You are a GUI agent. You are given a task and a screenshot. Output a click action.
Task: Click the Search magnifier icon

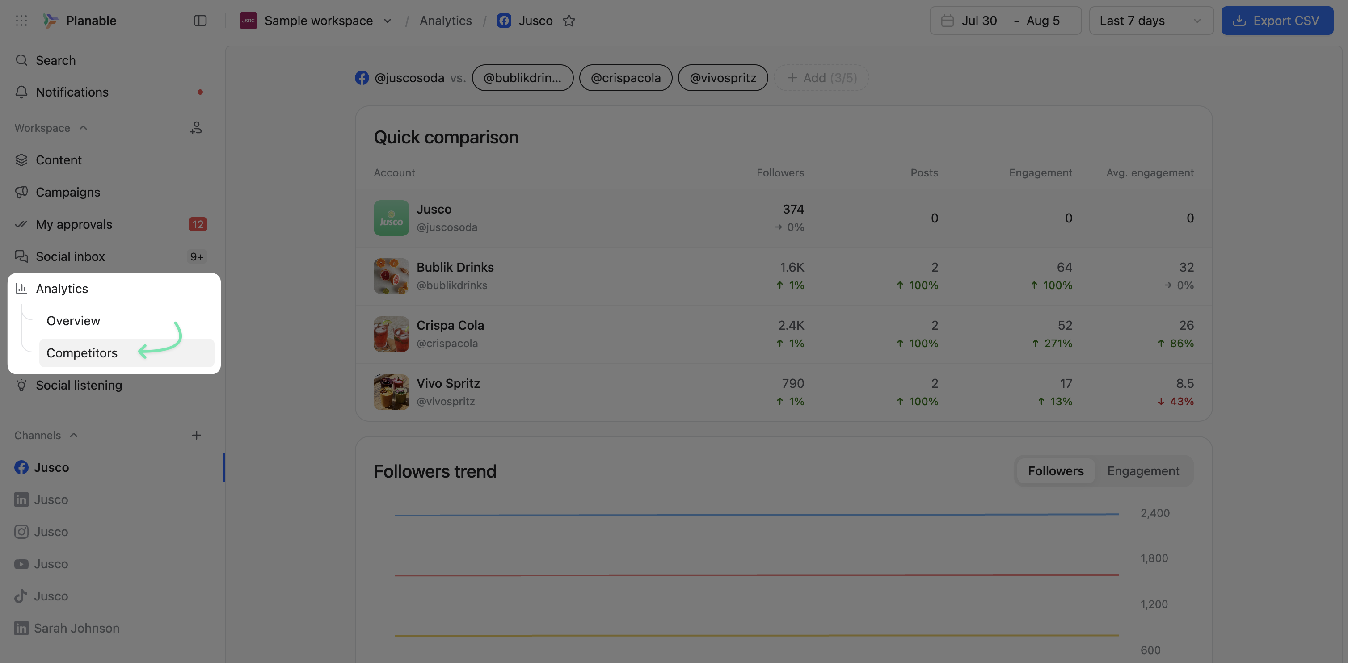[x=21, y=60]
